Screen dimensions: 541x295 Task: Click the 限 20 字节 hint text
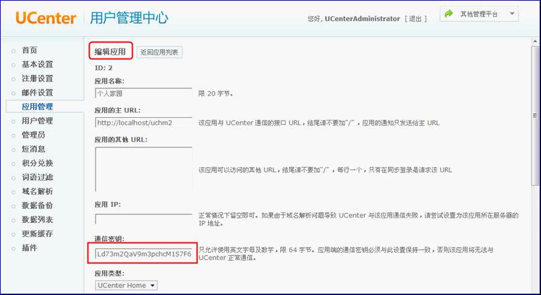click(x=216, y=94)
